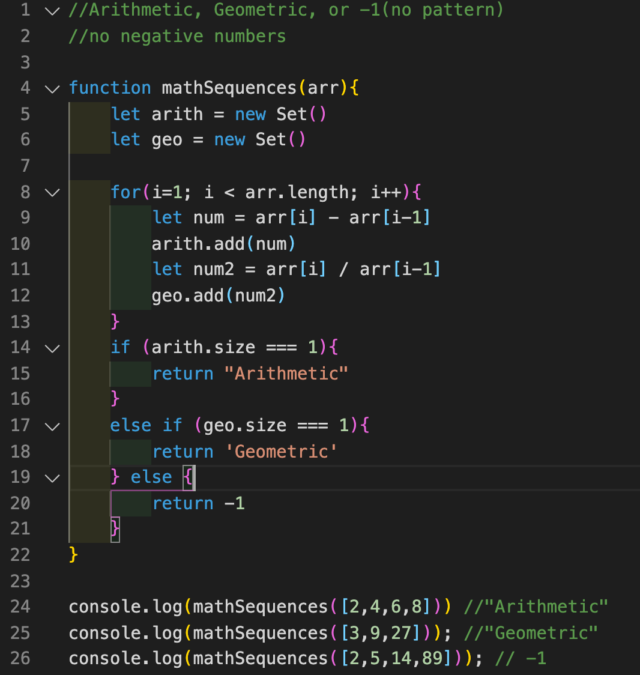Click the "Arithmetic" return string
Viewport: 640px width, 675px height.
(287, 373)
